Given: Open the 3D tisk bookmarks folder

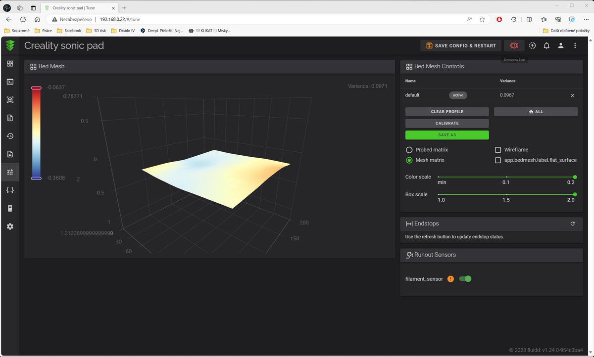Looking at the screenshot, I should [96, 31].
